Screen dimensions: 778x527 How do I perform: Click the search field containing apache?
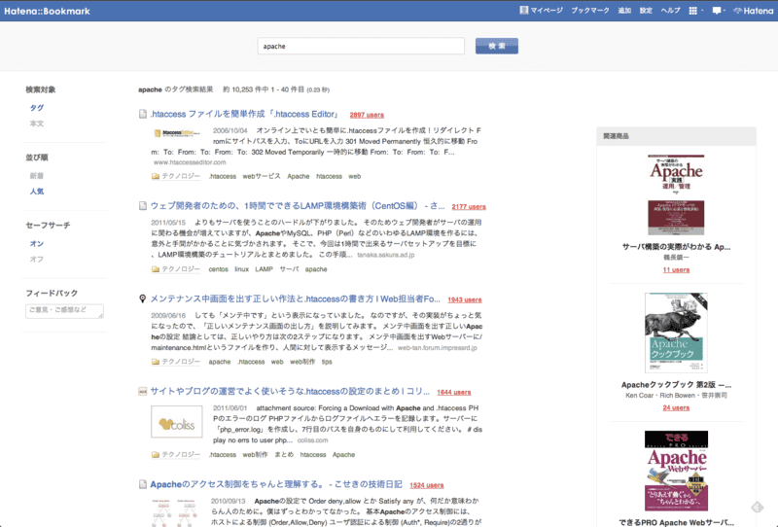pos(361,46)
